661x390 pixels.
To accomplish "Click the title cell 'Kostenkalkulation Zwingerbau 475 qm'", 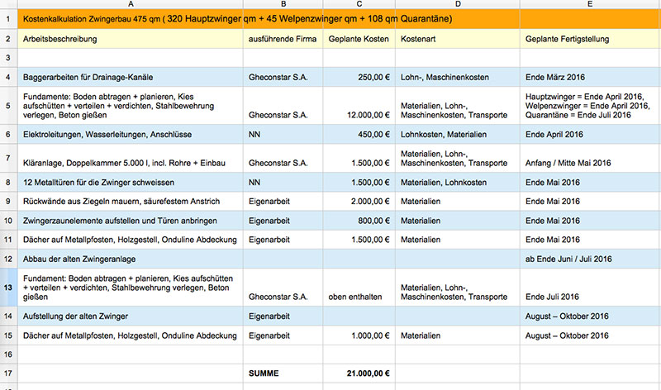I will (x=131, y=19).
